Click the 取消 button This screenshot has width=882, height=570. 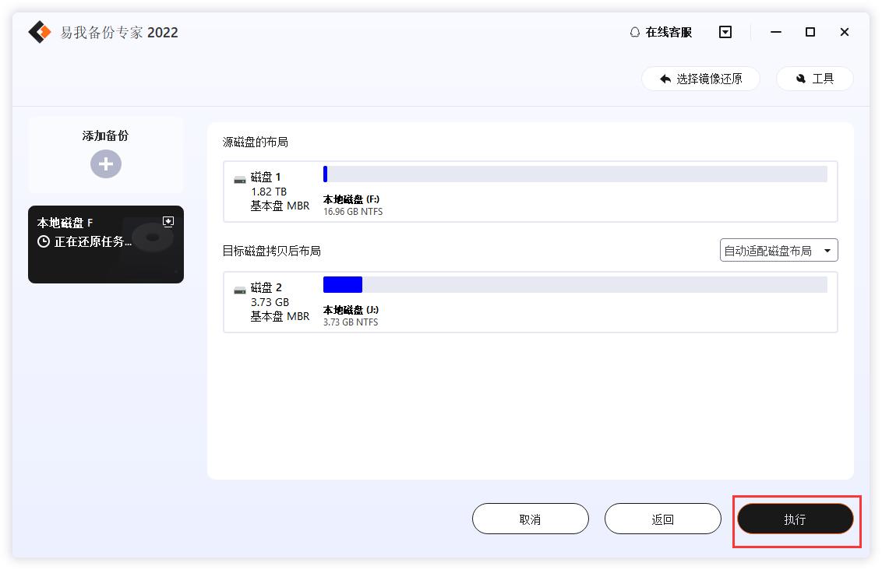[x=531, y=519]
